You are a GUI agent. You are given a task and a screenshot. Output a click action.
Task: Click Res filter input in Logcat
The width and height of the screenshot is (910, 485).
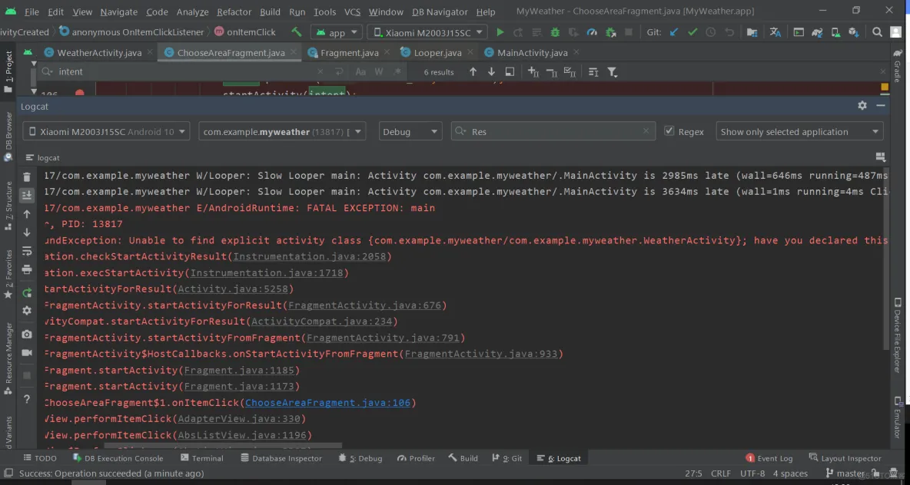(x=553, y=131)
